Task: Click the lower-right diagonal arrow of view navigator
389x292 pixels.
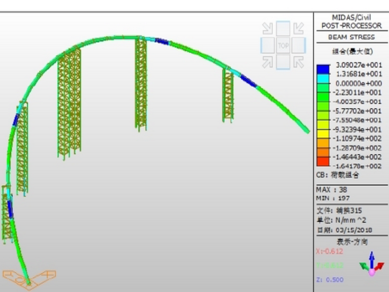Action: (x=298, y=62)
